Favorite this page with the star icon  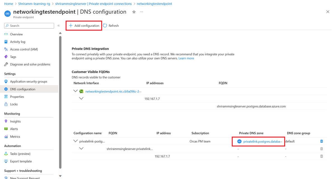134,12
